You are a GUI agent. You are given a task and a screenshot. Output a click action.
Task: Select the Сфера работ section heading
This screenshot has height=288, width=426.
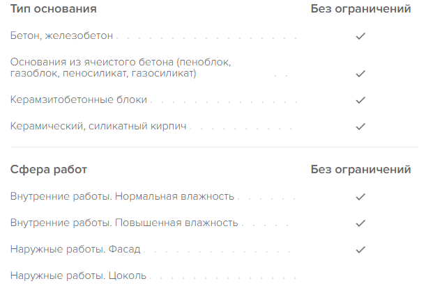click(x=49, y=170)
